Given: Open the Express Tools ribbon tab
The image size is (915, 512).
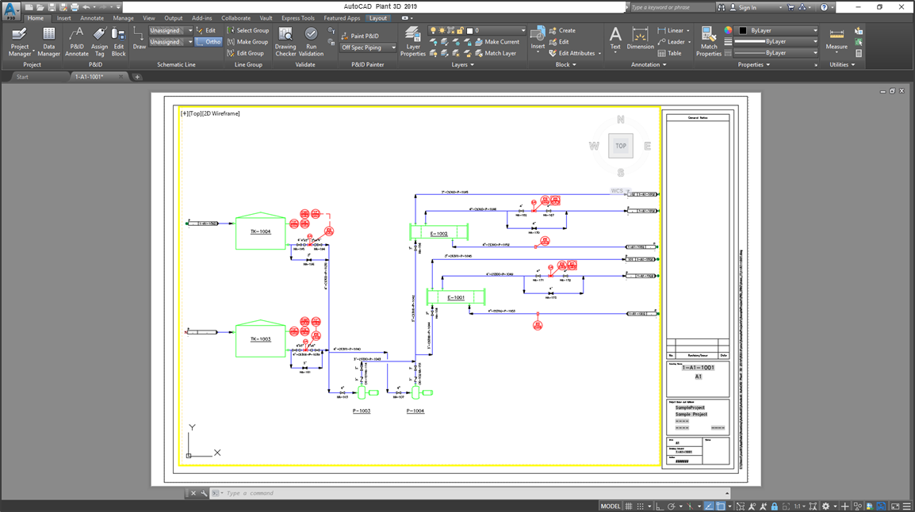Looking at the screenshot, I should click(297, 17).
